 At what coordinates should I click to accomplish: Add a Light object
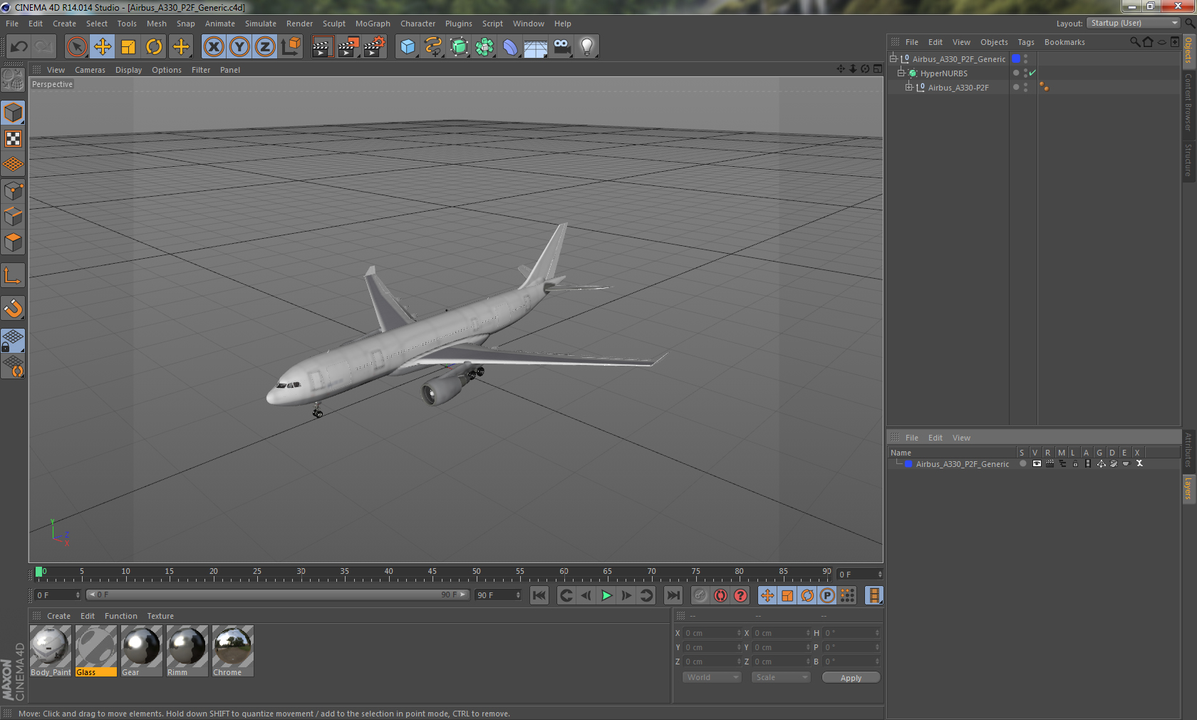click(x=586, y=47)
